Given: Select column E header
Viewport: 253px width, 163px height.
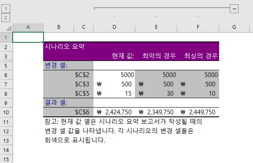Looking at the screenshot, I should (x=156, y=27).
